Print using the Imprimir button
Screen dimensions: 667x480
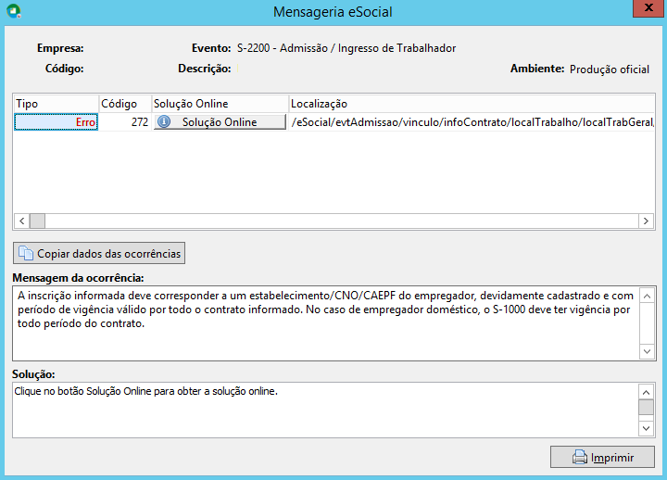tap(602, 457)
